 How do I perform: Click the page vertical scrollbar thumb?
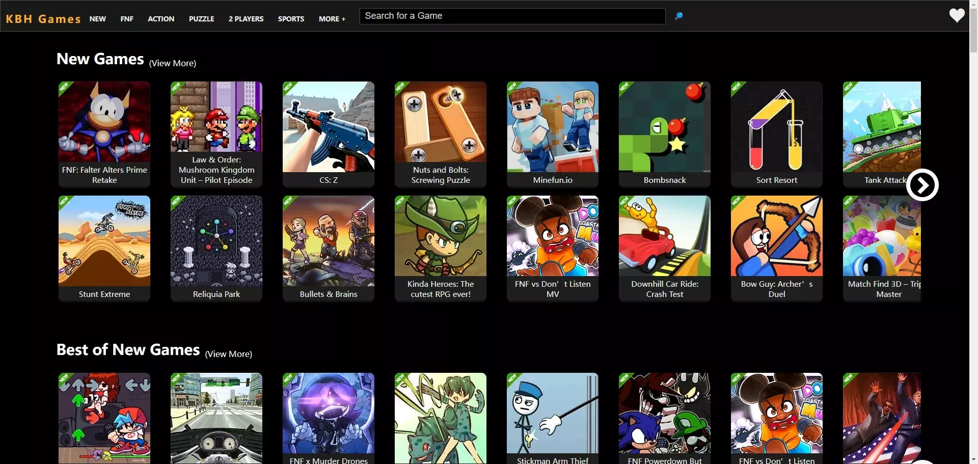coord(973,31)
